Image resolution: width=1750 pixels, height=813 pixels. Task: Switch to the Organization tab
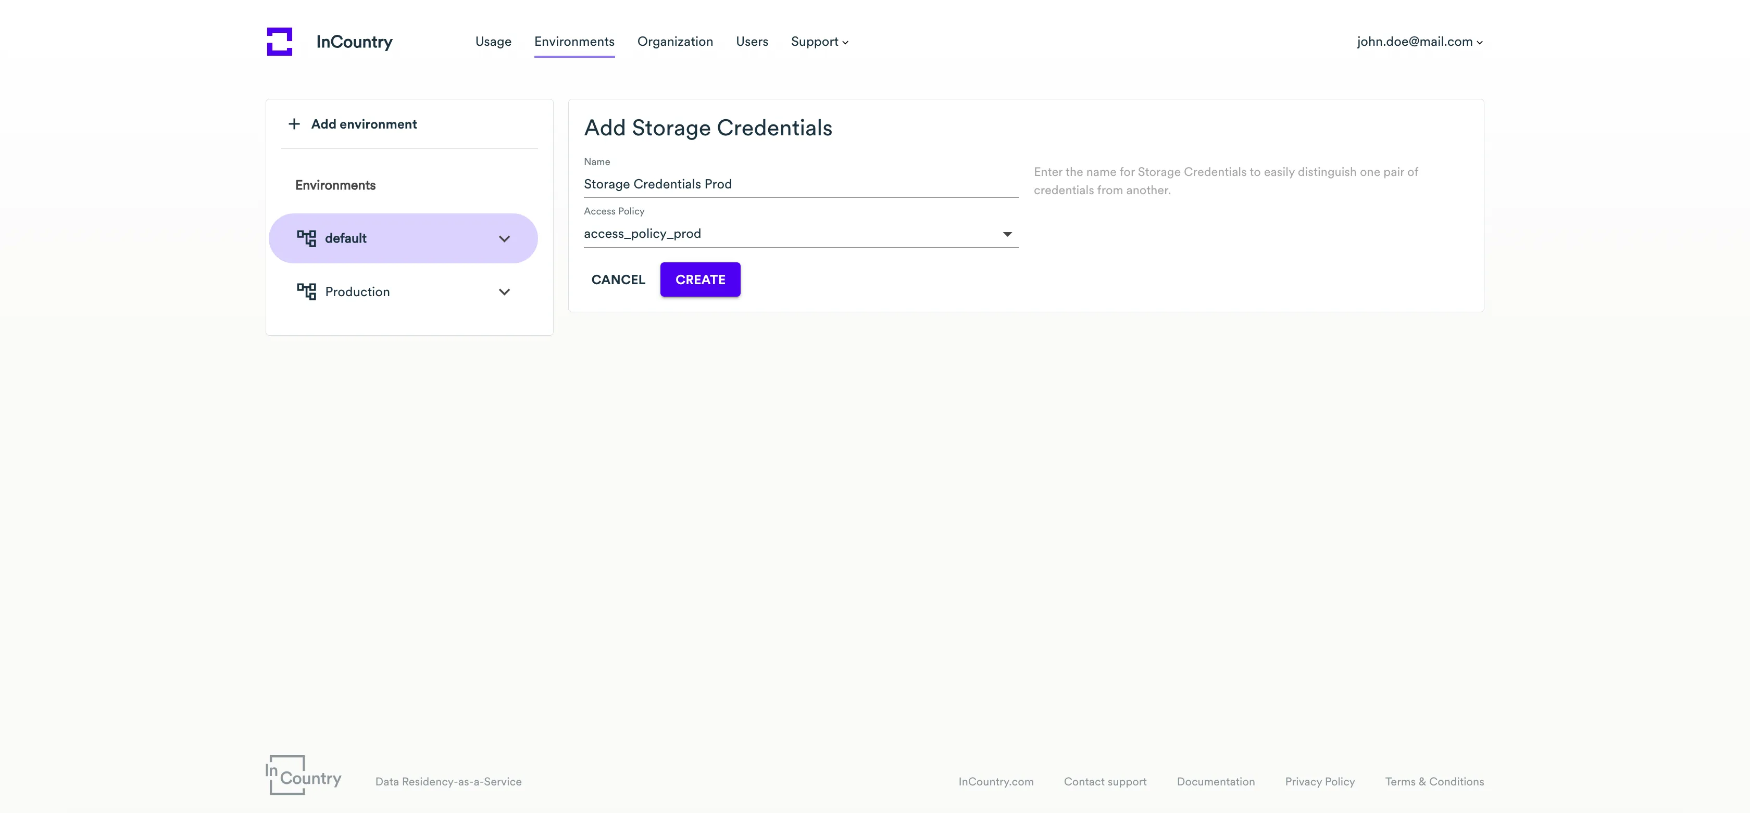click(674, 42)
